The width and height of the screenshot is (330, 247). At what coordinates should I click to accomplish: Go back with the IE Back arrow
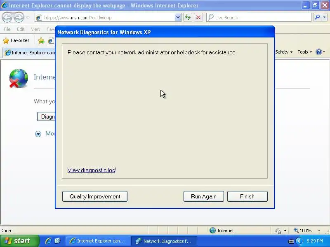(7, 17)
